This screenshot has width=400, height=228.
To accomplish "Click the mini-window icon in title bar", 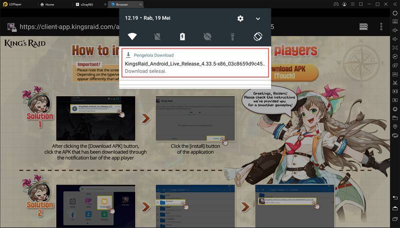I will point(360,4).
